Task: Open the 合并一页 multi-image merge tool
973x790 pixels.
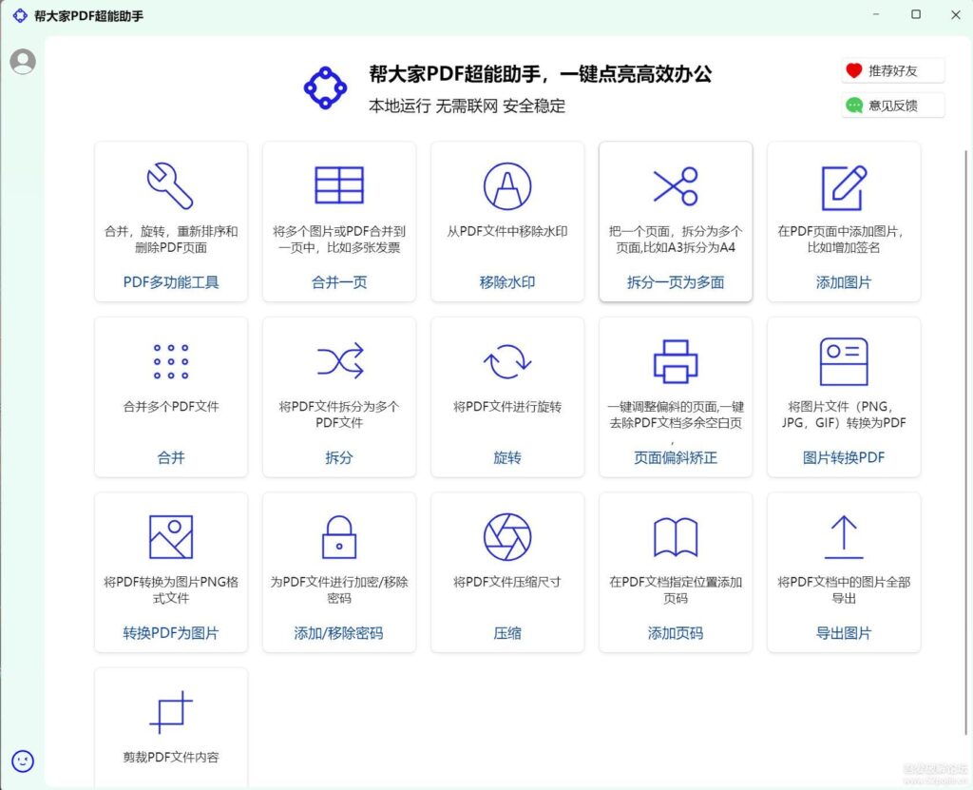Action: (338, 221)
